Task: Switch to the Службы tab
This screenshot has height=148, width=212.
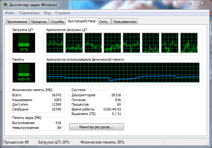Action: [x=57, y=22]
